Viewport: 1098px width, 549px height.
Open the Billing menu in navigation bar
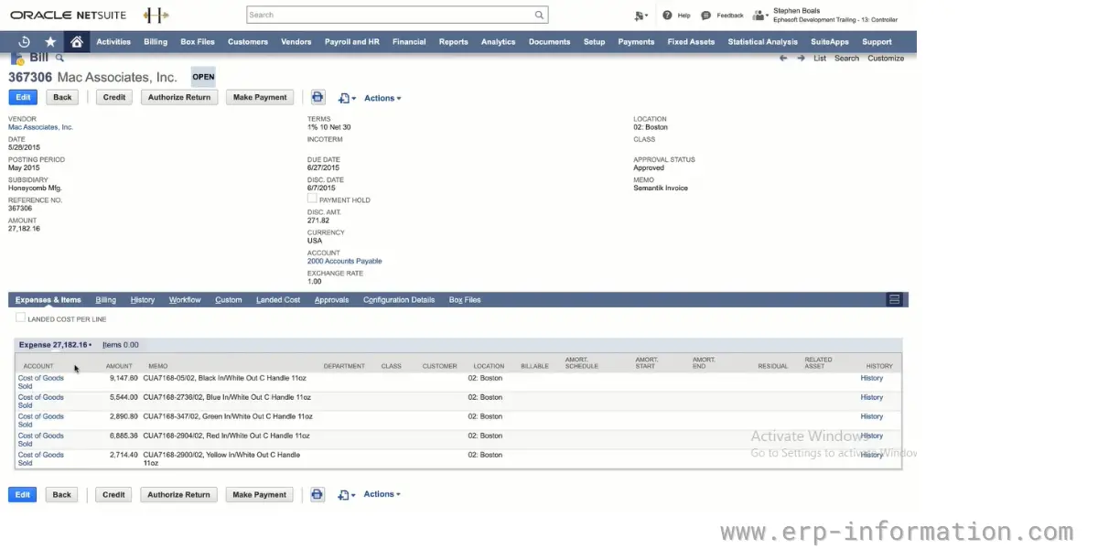(156, 42)
